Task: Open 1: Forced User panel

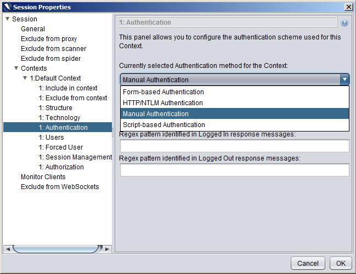Action: pos(61,147)
